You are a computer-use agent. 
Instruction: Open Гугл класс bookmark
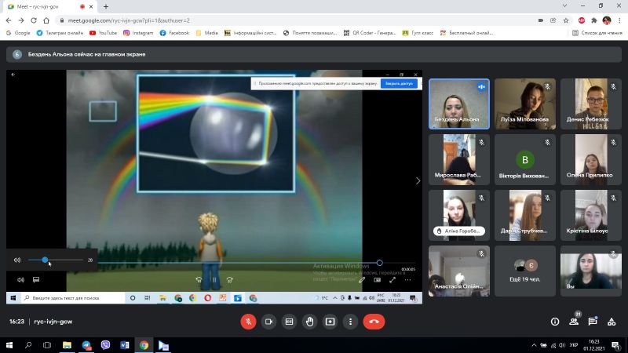(418, 33)
